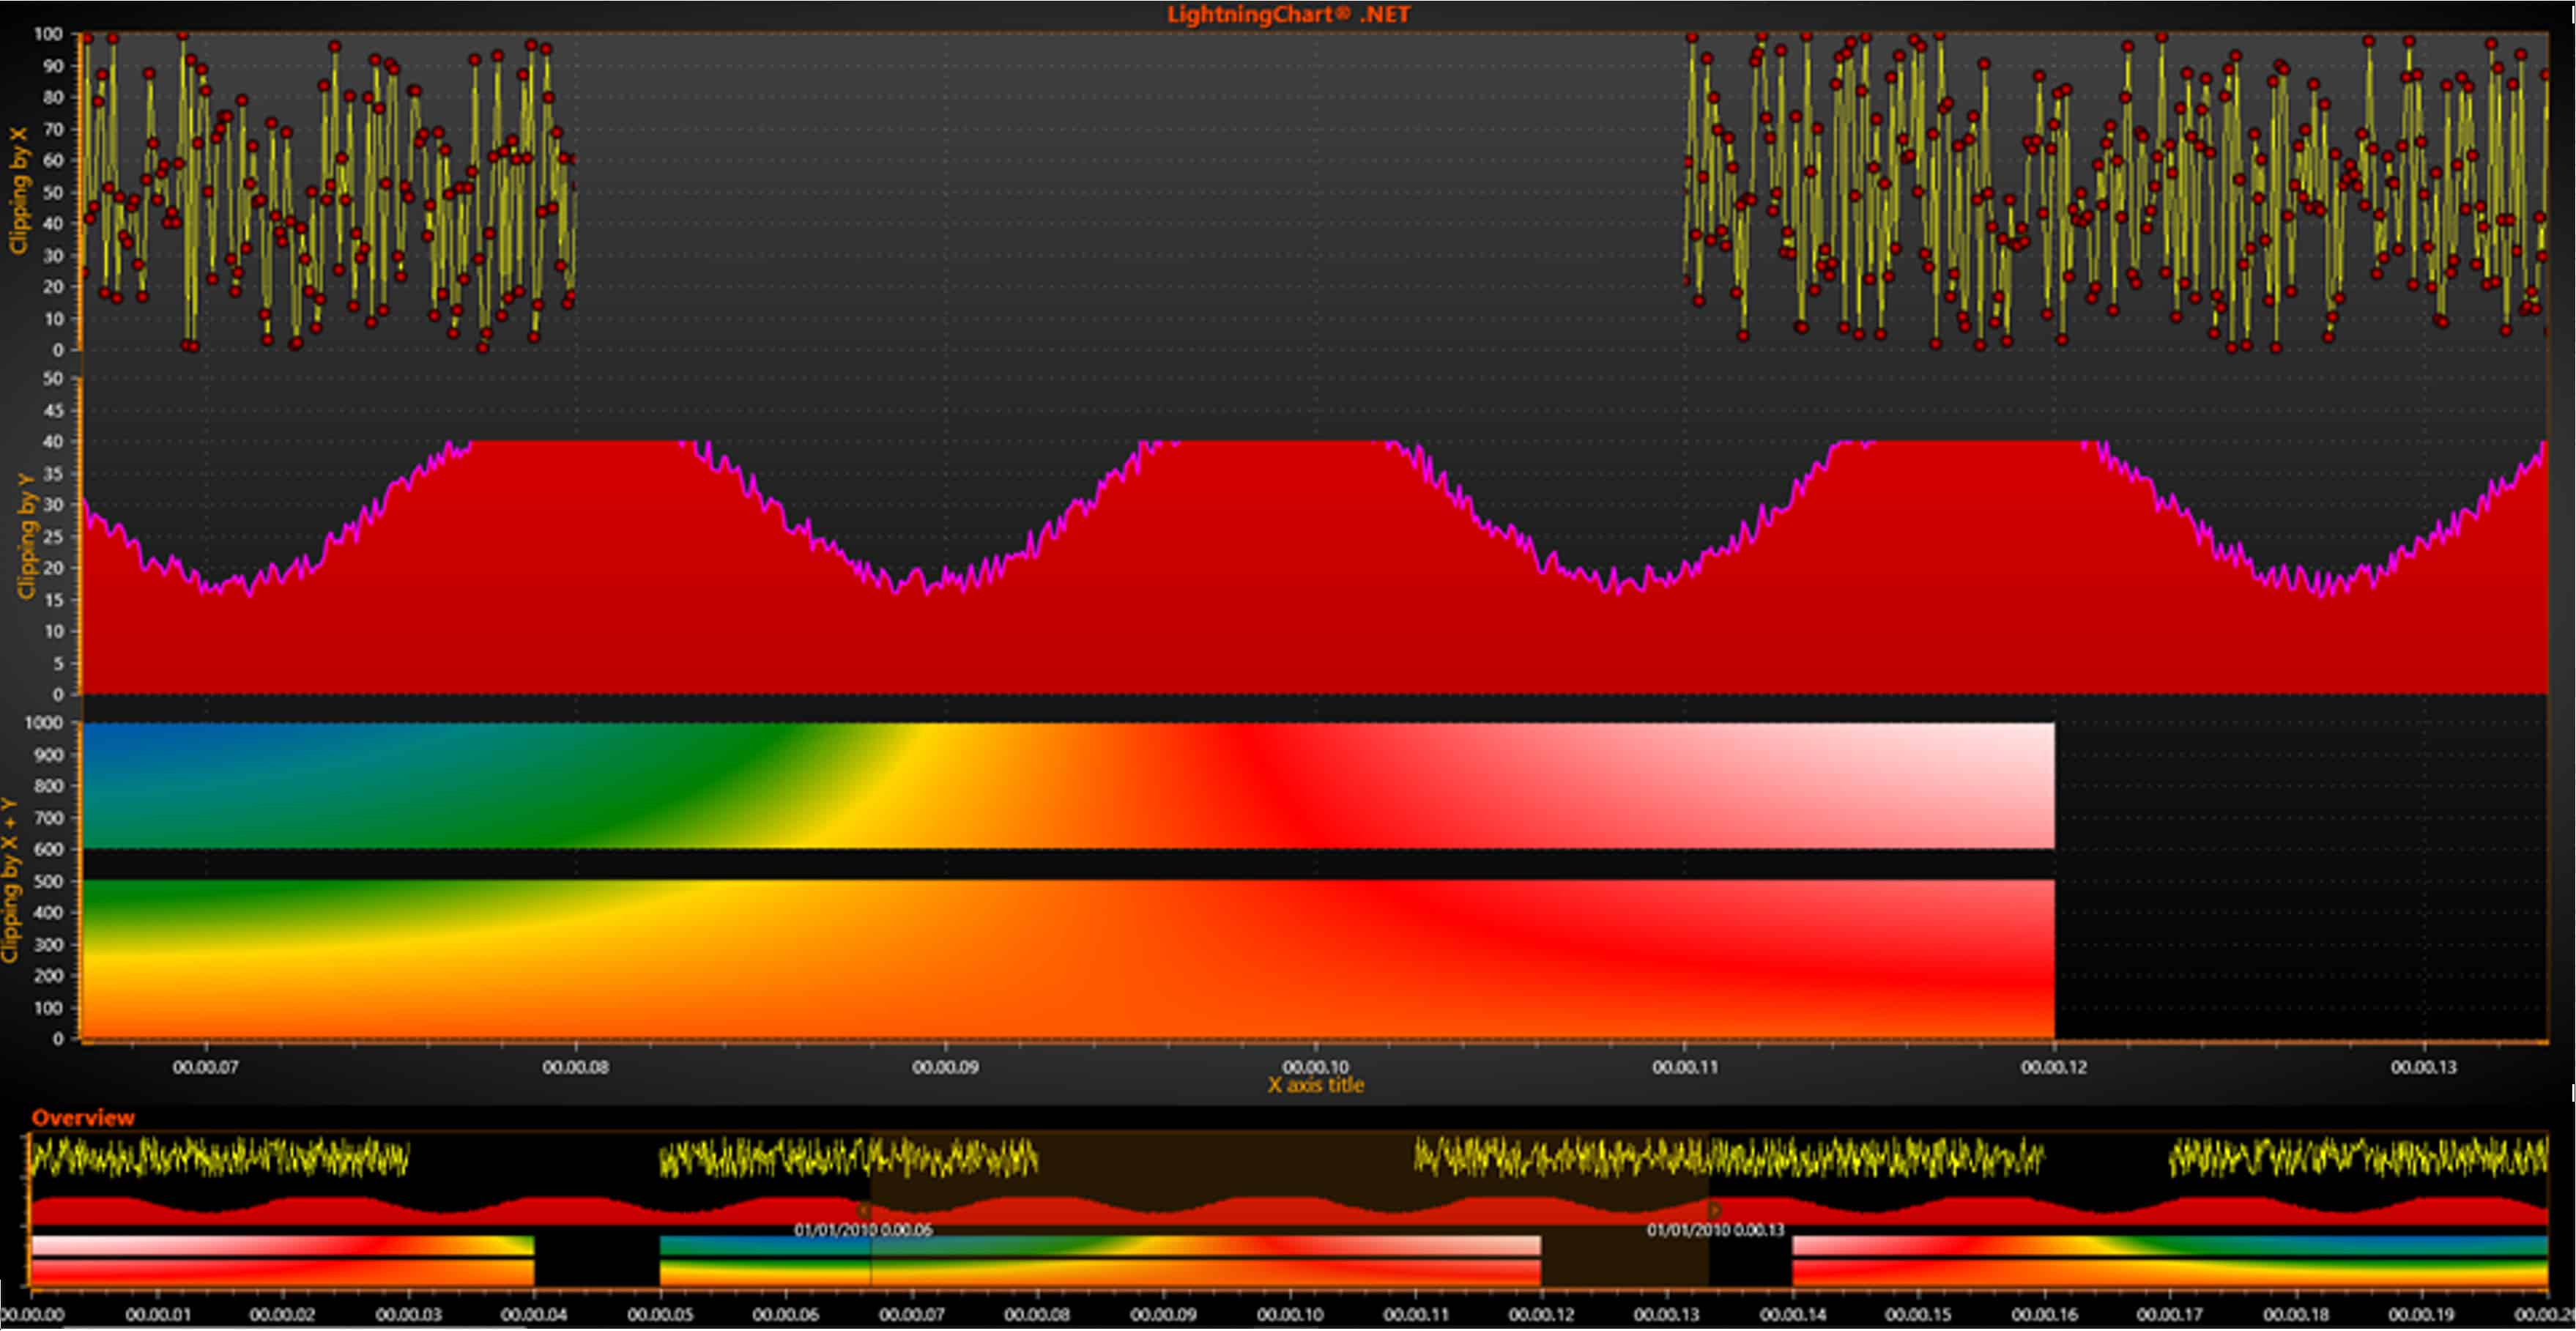Click the 00.00.10 tick label on main X axis

click(1315, 1067)
